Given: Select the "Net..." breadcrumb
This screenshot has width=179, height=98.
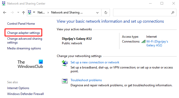Looking at the screenshot, I should click(x=41, y=12).
